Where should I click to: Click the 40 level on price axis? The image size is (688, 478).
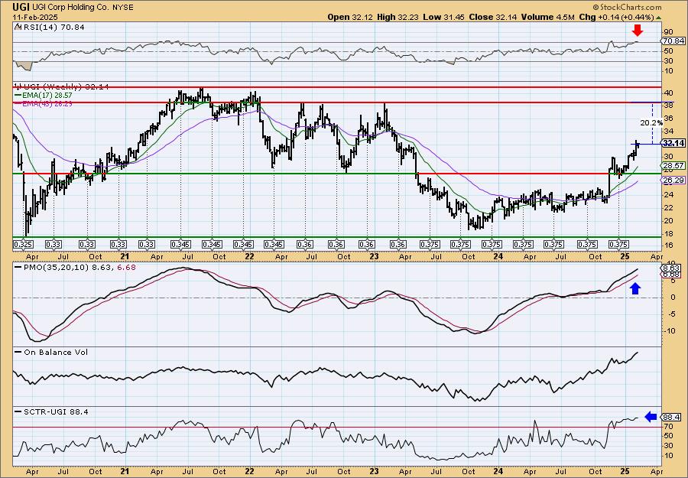669,93
